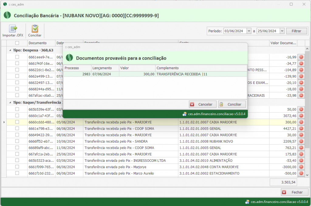Delete the -139,90 entry with red icon

(x=301, y=76)
